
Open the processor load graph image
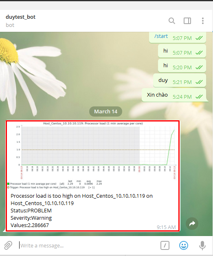coord(92,156)
